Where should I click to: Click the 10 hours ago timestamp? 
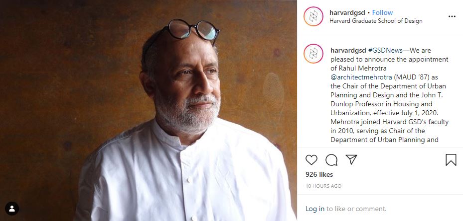[x=323, y=186]
